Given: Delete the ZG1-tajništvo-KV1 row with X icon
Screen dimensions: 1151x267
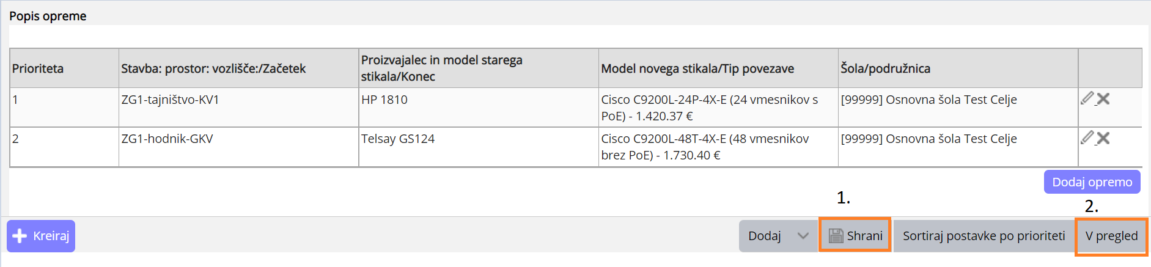Looking at the screenshot, I should pos(1103,99).
